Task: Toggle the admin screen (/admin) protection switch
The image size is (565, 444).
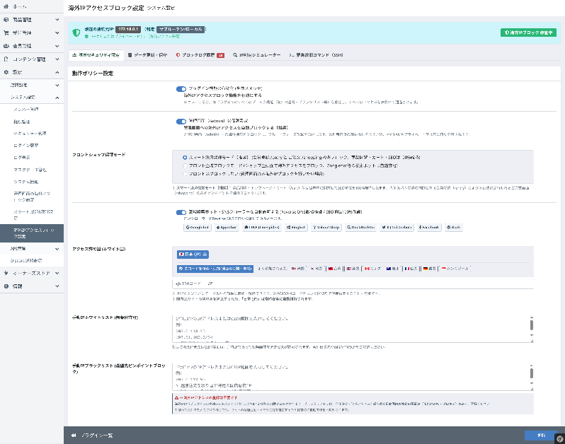Action: (181, 122)
